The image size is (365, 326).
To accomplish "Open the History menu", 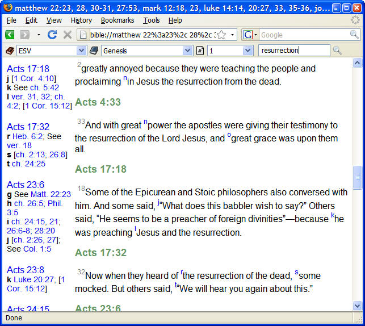I will click(81, 20).
